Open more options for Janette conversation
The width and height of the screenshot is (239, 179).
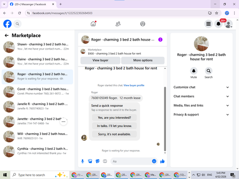click(64, 122)
